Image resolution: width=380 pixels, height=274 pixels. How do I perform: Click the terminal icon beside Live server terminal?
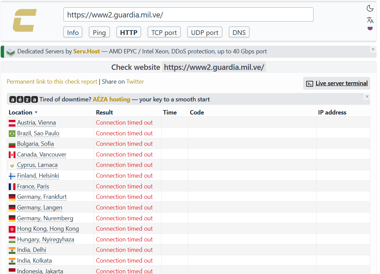(x=310, y=84)
